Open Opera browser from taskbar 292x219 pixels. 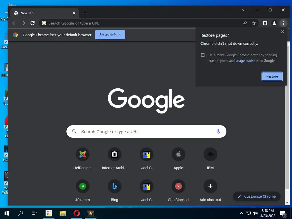click(x=76, y=213)
